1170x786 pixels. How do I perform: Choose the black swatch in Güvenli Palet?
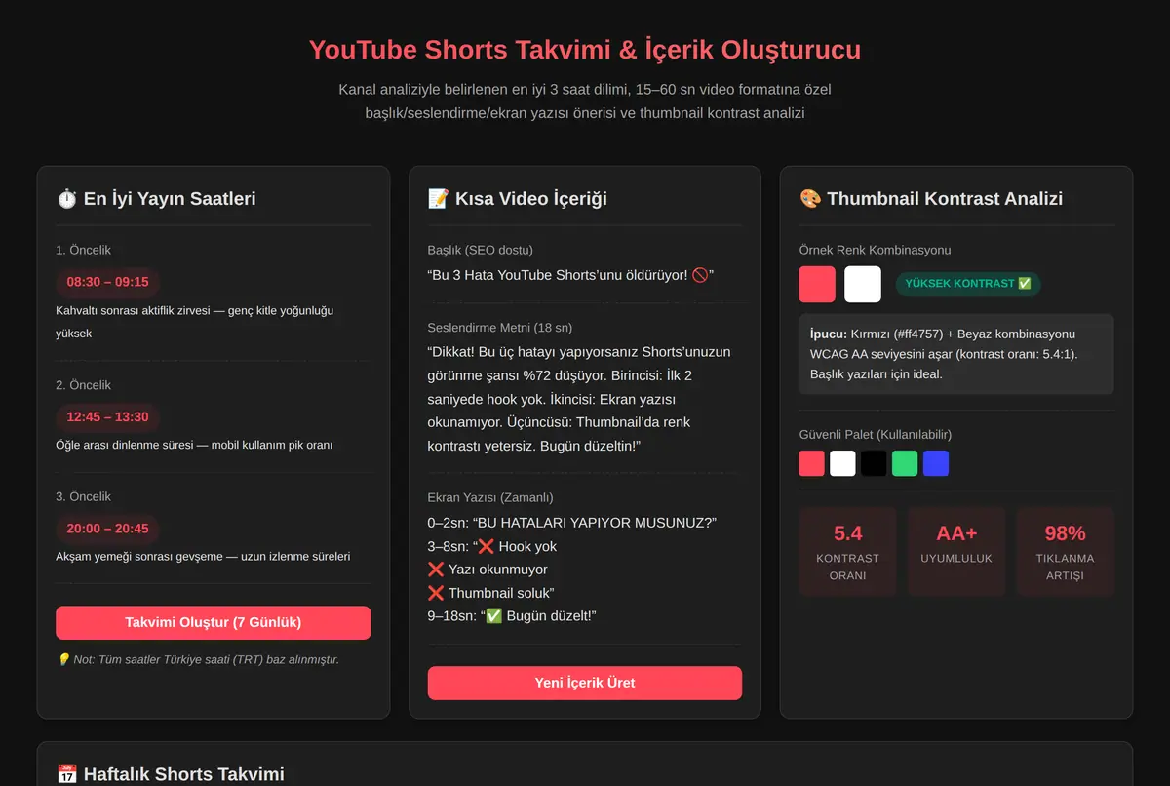pos(874,463)
